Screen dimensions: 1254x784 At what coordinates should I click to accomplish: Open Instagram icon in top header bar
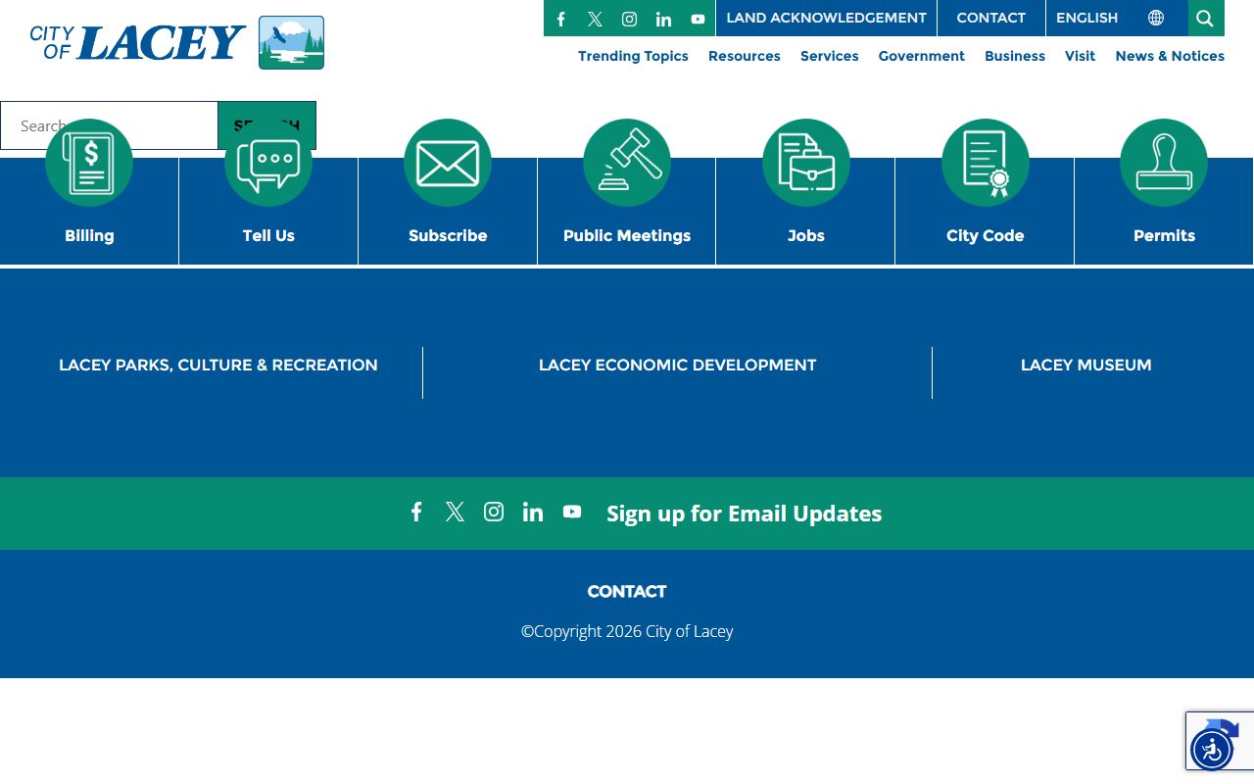pyautogui.click(x=629, y=19)
